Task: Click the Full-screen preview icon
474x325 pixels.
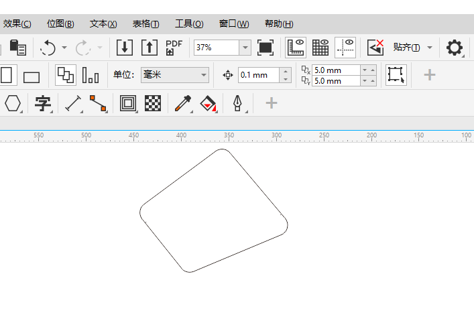Action: 265,48
